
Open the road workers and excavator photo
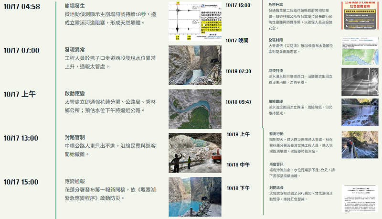click(195, 153)
